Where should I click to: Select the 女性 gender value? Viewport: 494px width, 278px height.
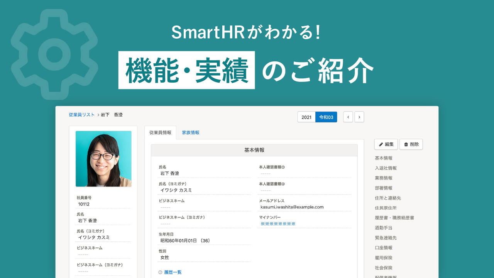pyautogui.click(x=165, y=258)
